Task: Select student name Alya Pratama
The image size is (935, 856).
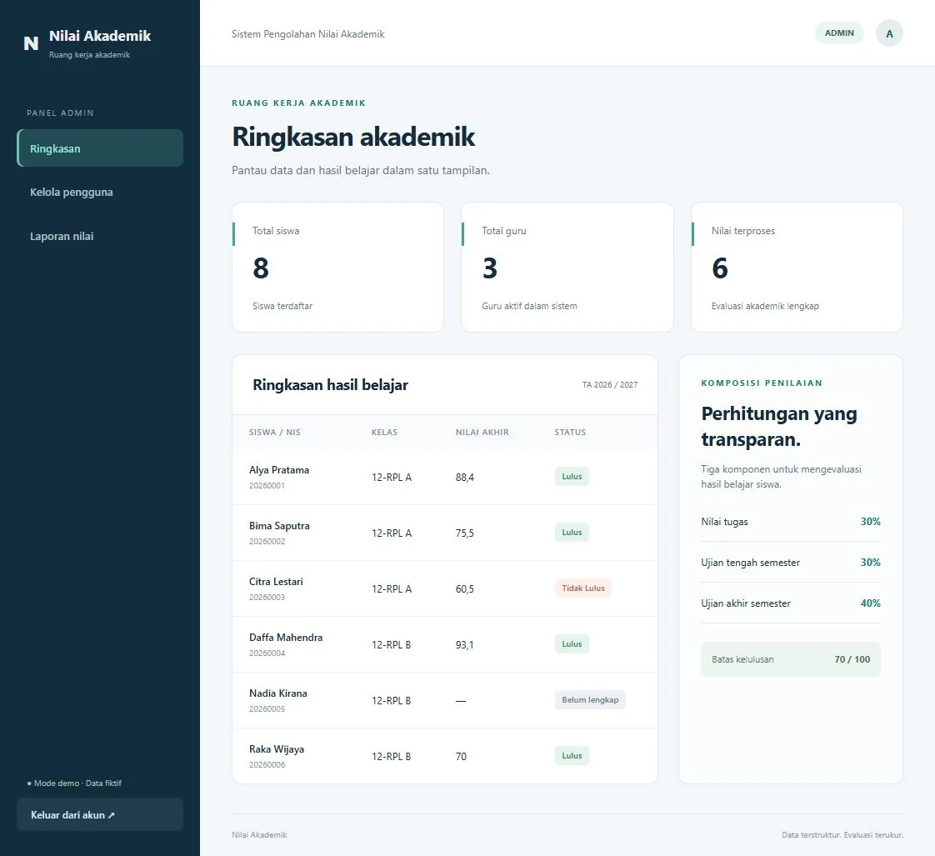Action: coord(279,470)
